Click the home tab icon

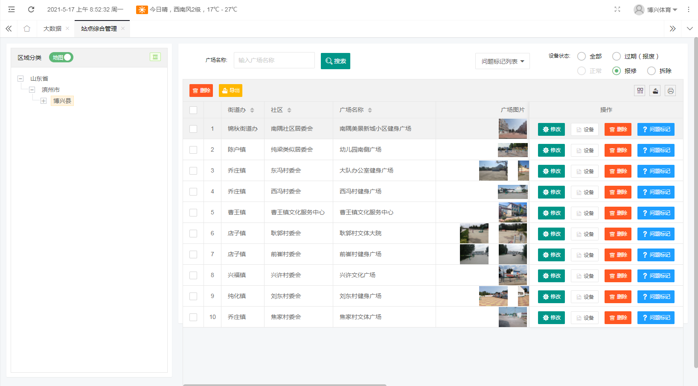pyautogui.click(x=27, y=29)
